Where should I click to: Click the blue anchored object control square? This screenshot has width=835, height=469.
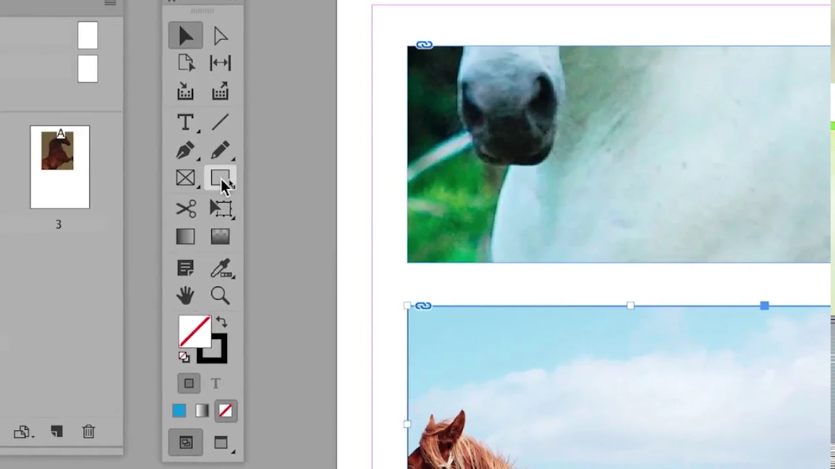coord(764,306)
